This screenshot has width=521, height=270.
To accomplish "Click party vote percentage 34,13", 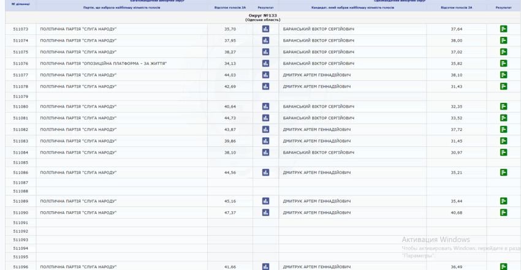I will (230, 63).
